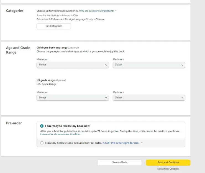Image resolution: width=205 pixels, height=173 pixels.
Task: Open 'Why are categories important?' link
Action: point(96,11)
